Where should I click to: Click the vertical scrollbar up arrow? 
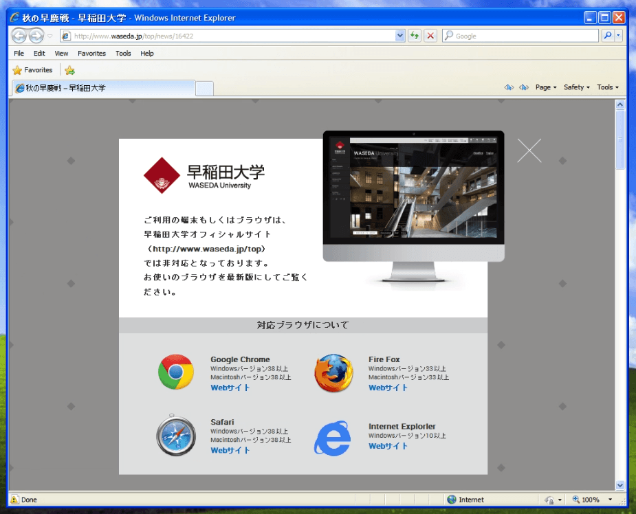tap(619, 104)
